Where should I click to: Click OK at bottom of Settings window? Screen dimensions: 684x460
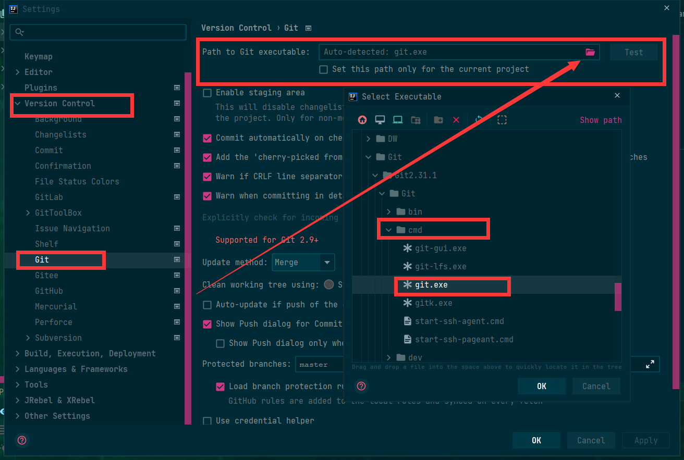click(536, 440)
